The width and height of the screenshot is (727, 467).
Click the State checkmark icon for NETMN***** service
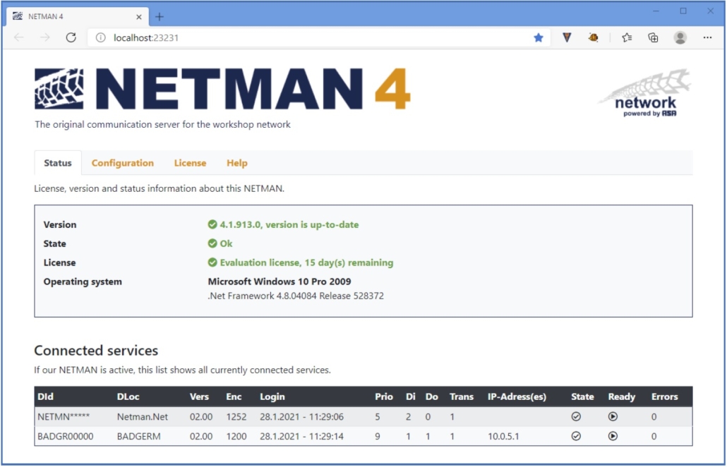[577, 417]
